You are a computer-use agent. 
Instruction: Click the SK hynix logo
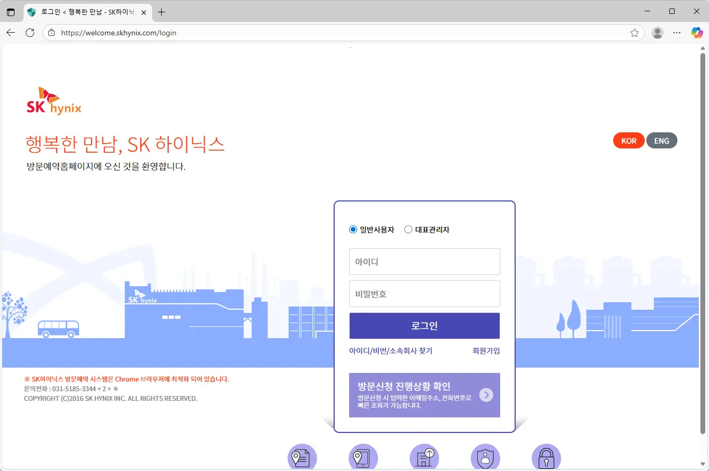[54, 101]
